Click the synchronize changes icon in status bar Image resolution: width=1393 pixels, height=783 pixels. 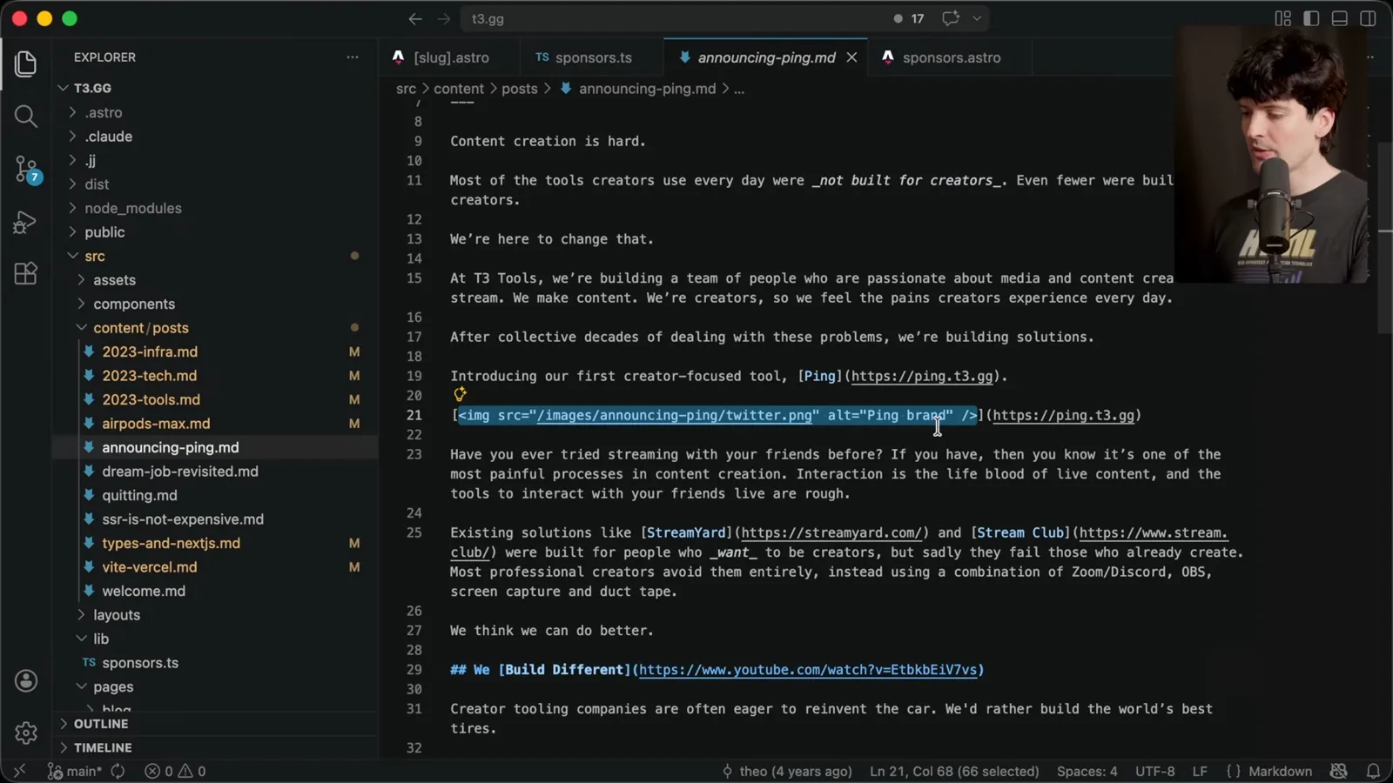[x=118, y=771]
